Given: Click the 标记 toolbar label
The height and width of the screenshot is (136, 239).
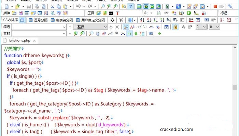Looking at the screenshot, I should click(224, 13).
